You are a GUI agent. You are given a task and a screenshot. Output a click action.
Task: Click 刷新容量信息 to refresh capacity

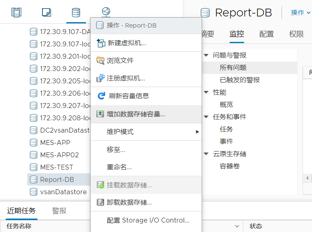click(128, 96)
